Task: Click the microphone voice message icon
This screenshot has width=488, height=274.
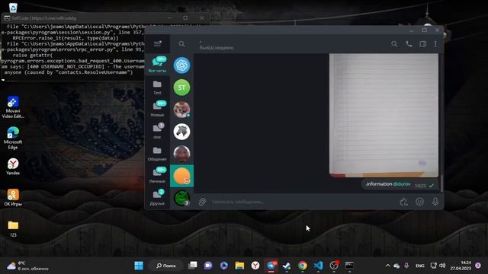Action: click(435, 202)
